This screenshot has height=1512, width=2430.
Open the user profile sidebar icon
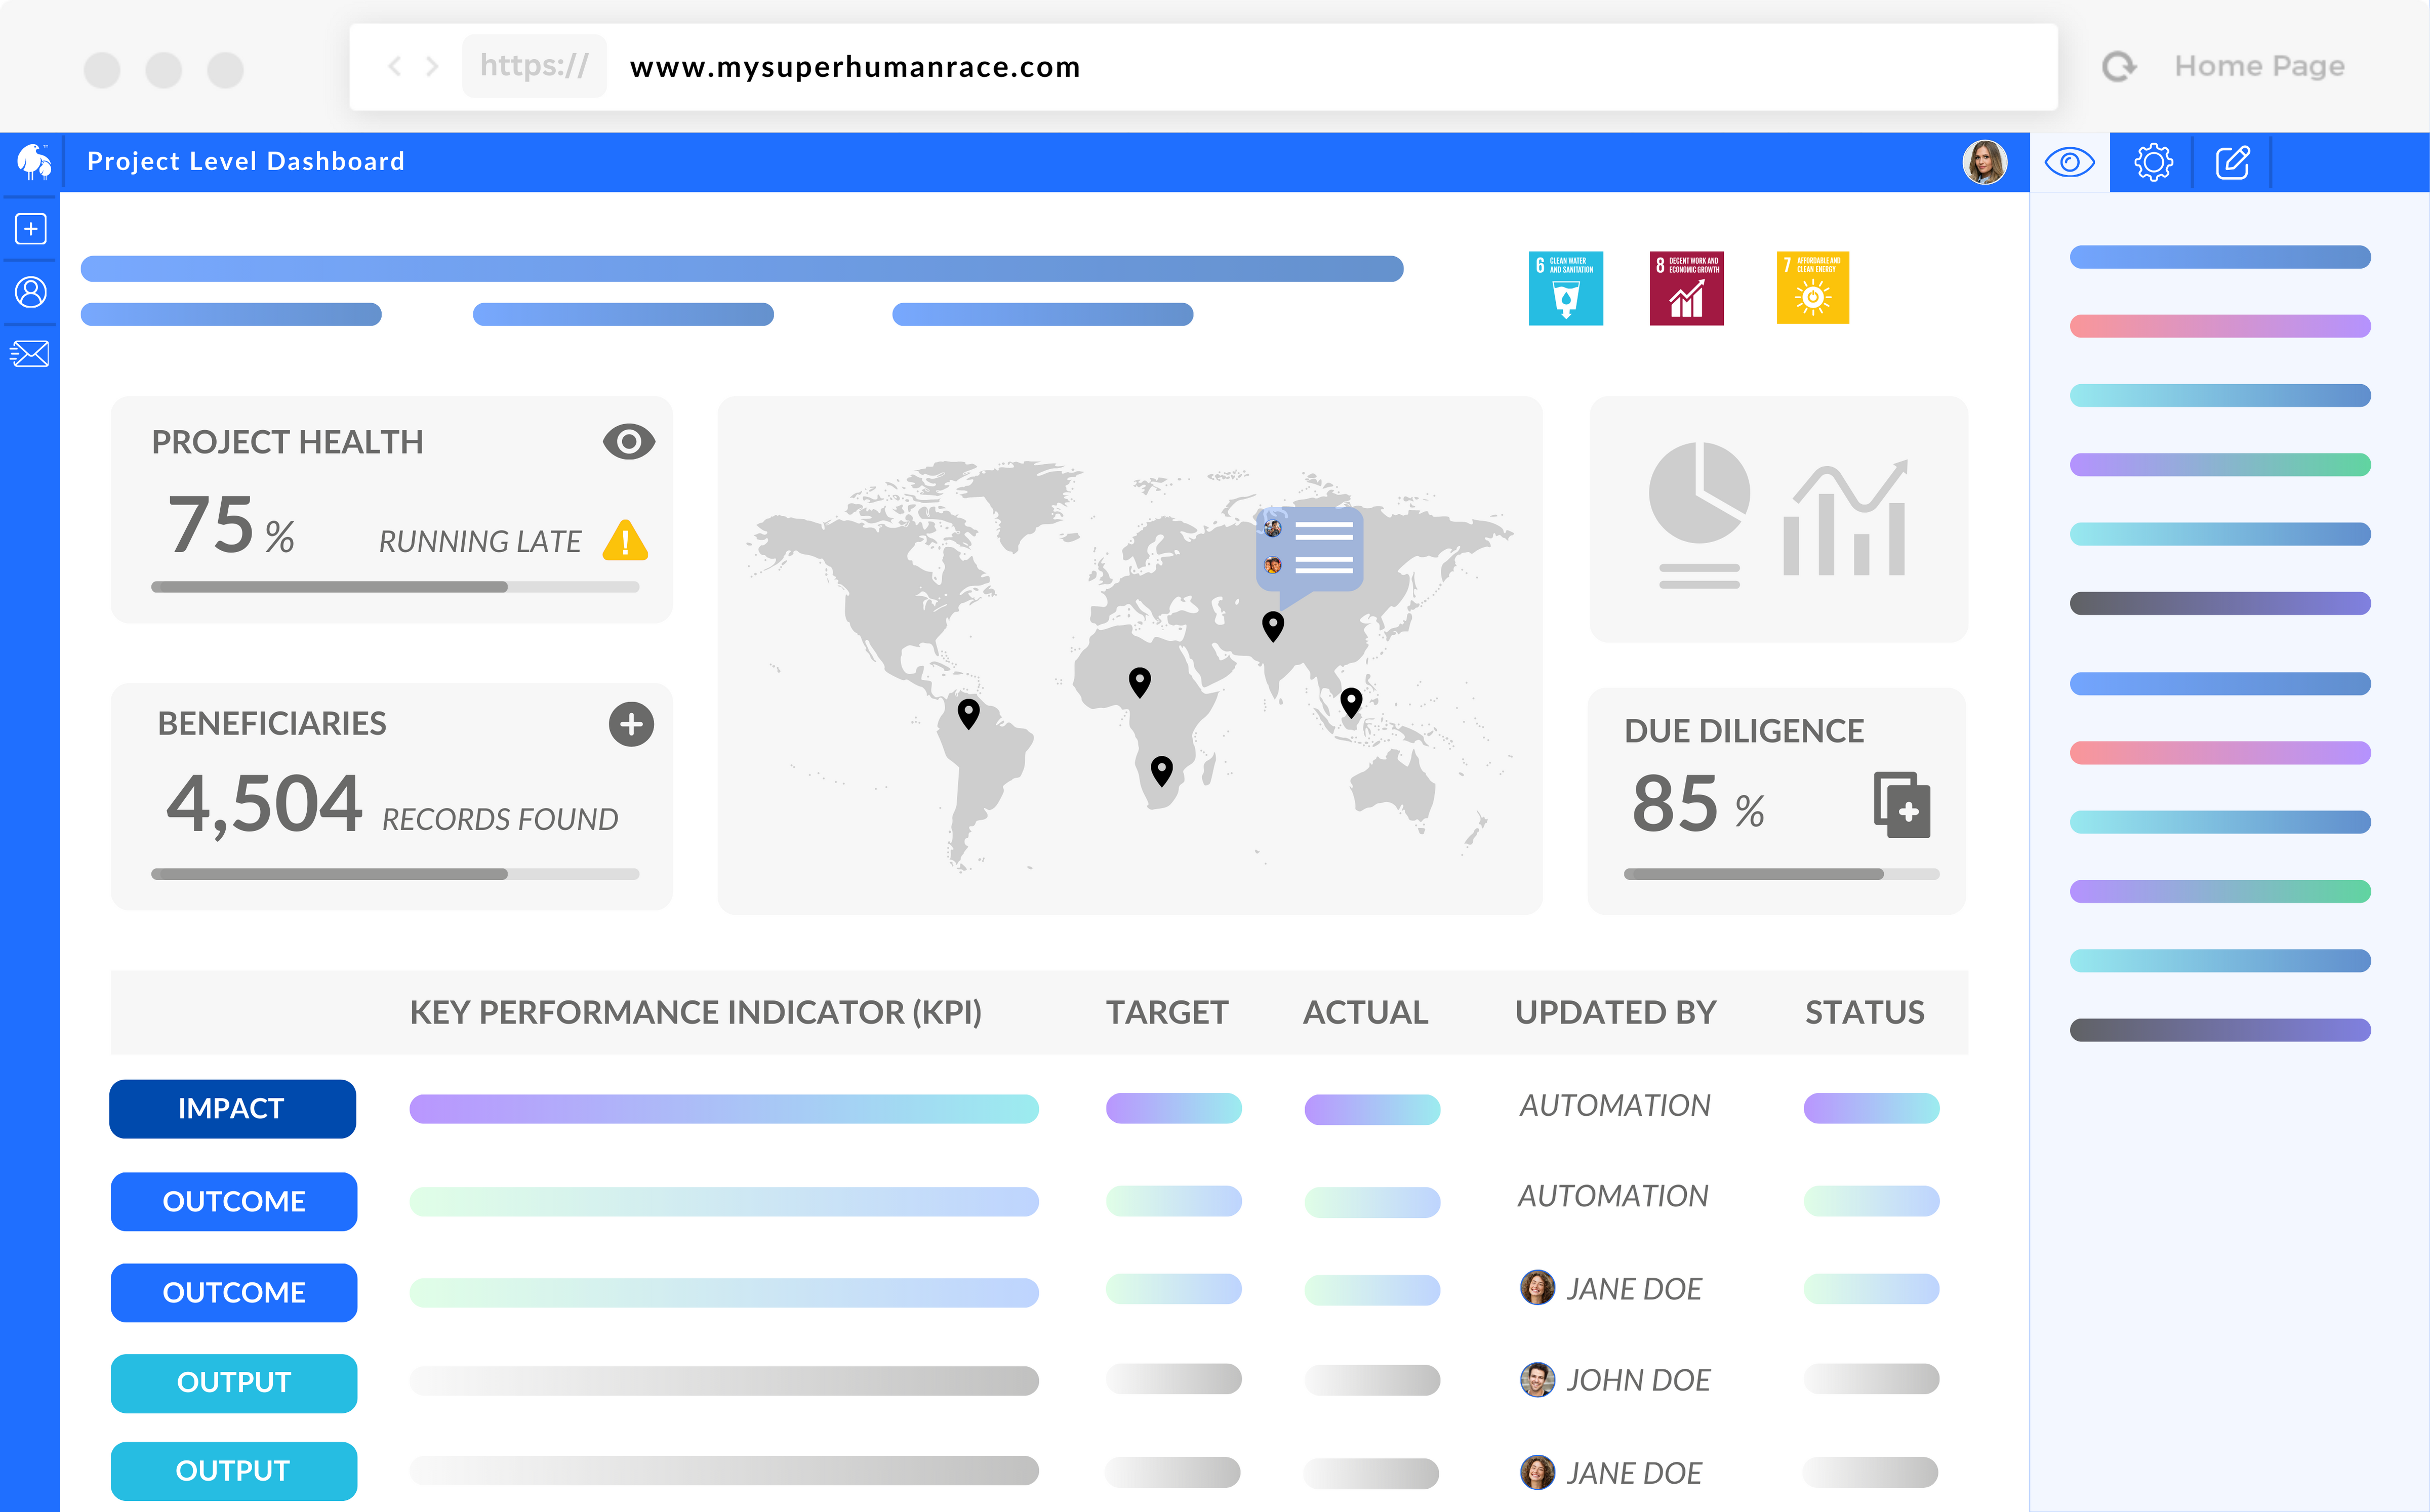click(x=31, y=292)
